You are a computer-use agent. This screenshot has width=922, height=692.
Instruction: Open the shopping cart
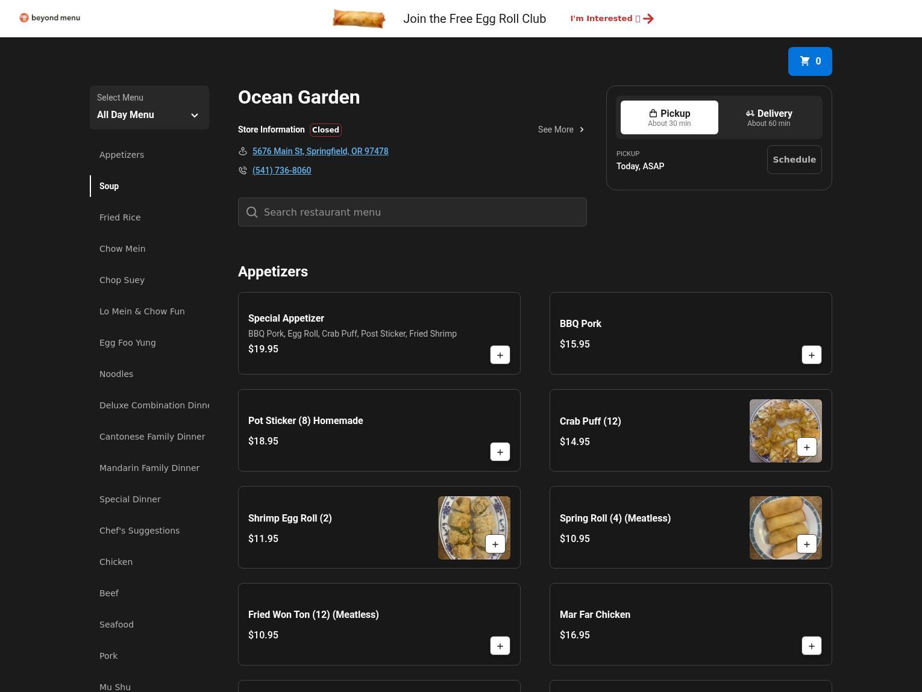click(x=809, y=61)
